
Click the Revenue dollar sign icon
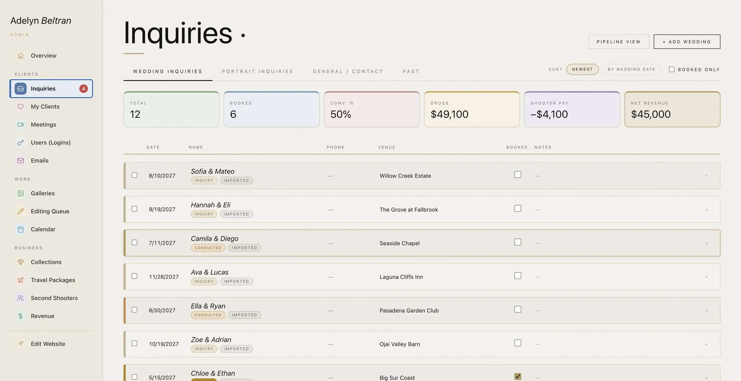(20, 316)
